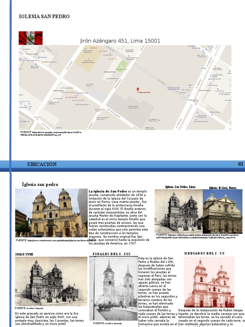Select the Iglesia Il Gesù, Roma photo
Screen dimensions: 245x327
222,212
